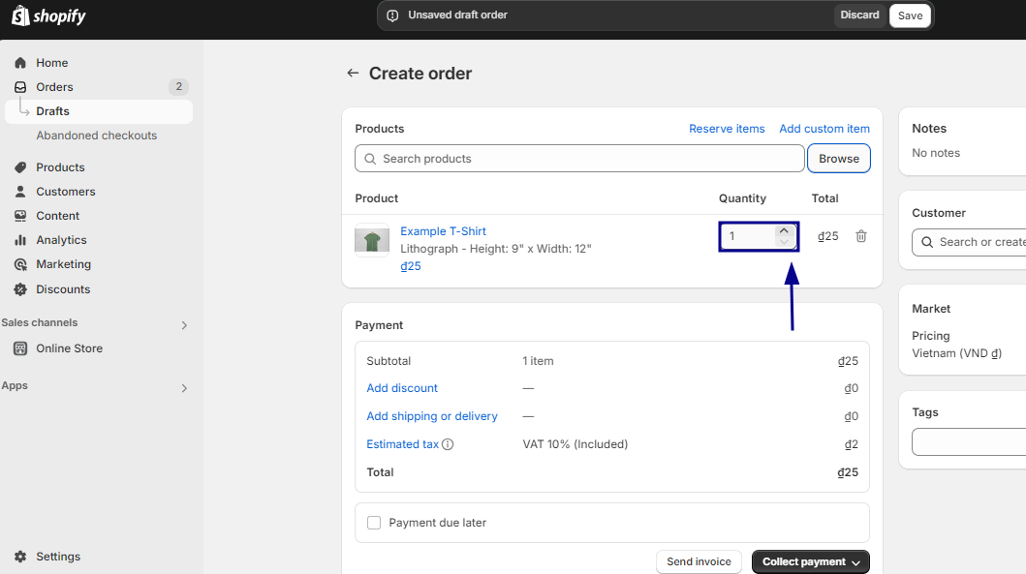Go back using the arrow
Image resolution: width=1026 pixels, height=574 pixels.
pos(353,74)
